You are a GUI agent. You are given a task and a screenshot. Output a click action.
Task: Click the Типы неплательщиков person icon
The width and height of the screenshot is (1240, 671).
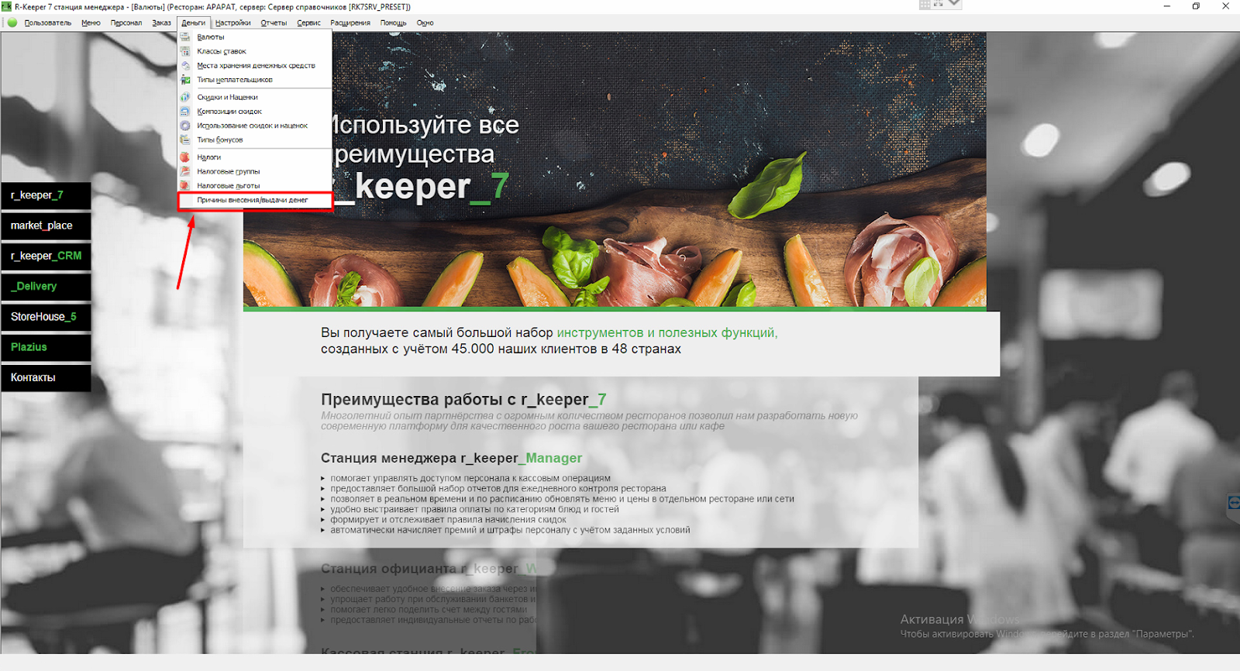[185, 80]
